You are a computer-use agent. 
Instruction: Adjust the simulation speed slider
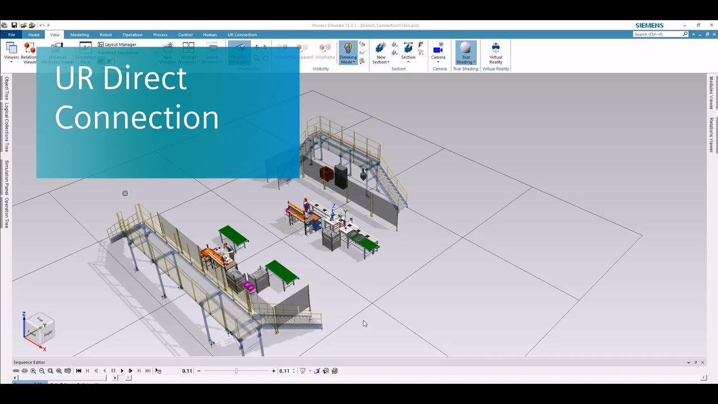(236, 371)
